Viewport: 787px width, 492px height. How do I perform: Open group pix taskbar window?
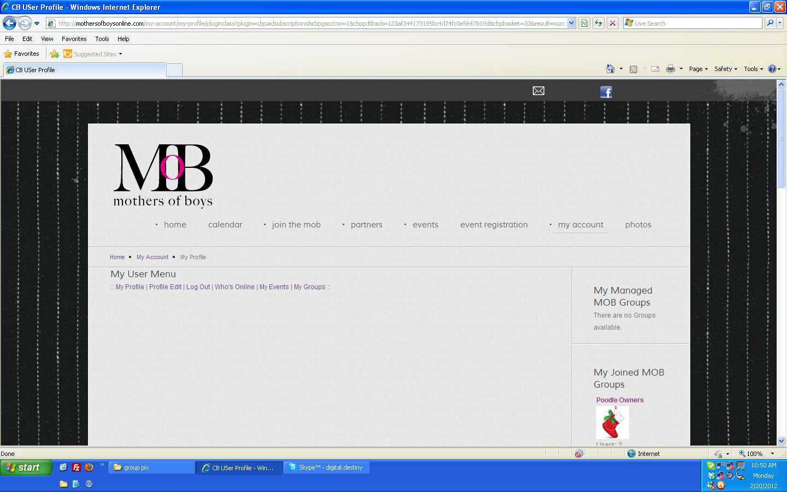(x=152, y=467)
